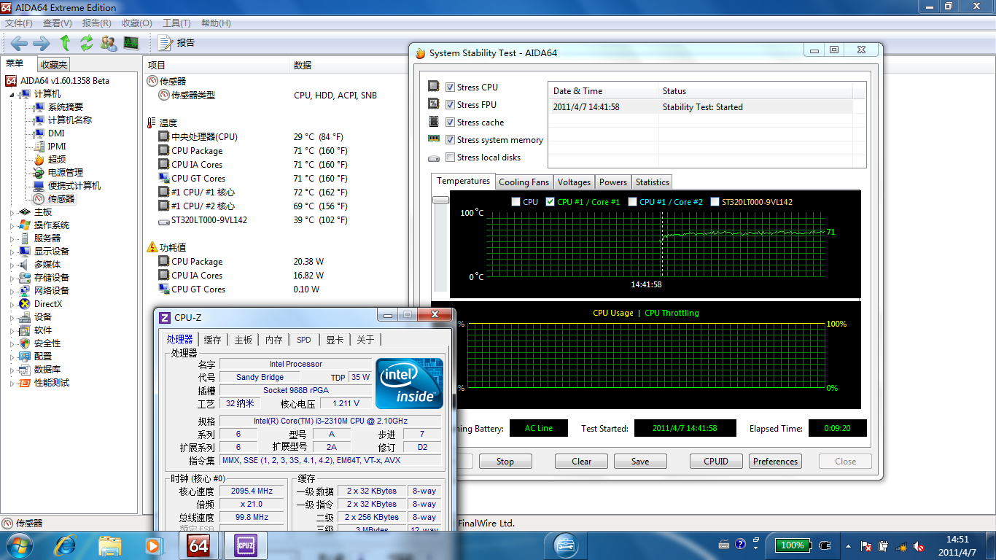The width and height of the screenshot is (996, 560).
Task: Select 超频 overclock entry with flame icon
Action: (56, 160)
